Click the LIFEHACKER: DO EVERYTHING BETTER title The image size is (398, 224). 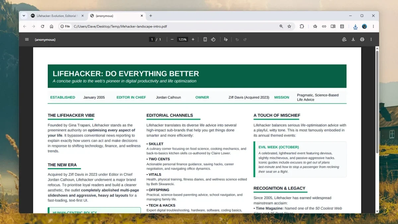126,74
